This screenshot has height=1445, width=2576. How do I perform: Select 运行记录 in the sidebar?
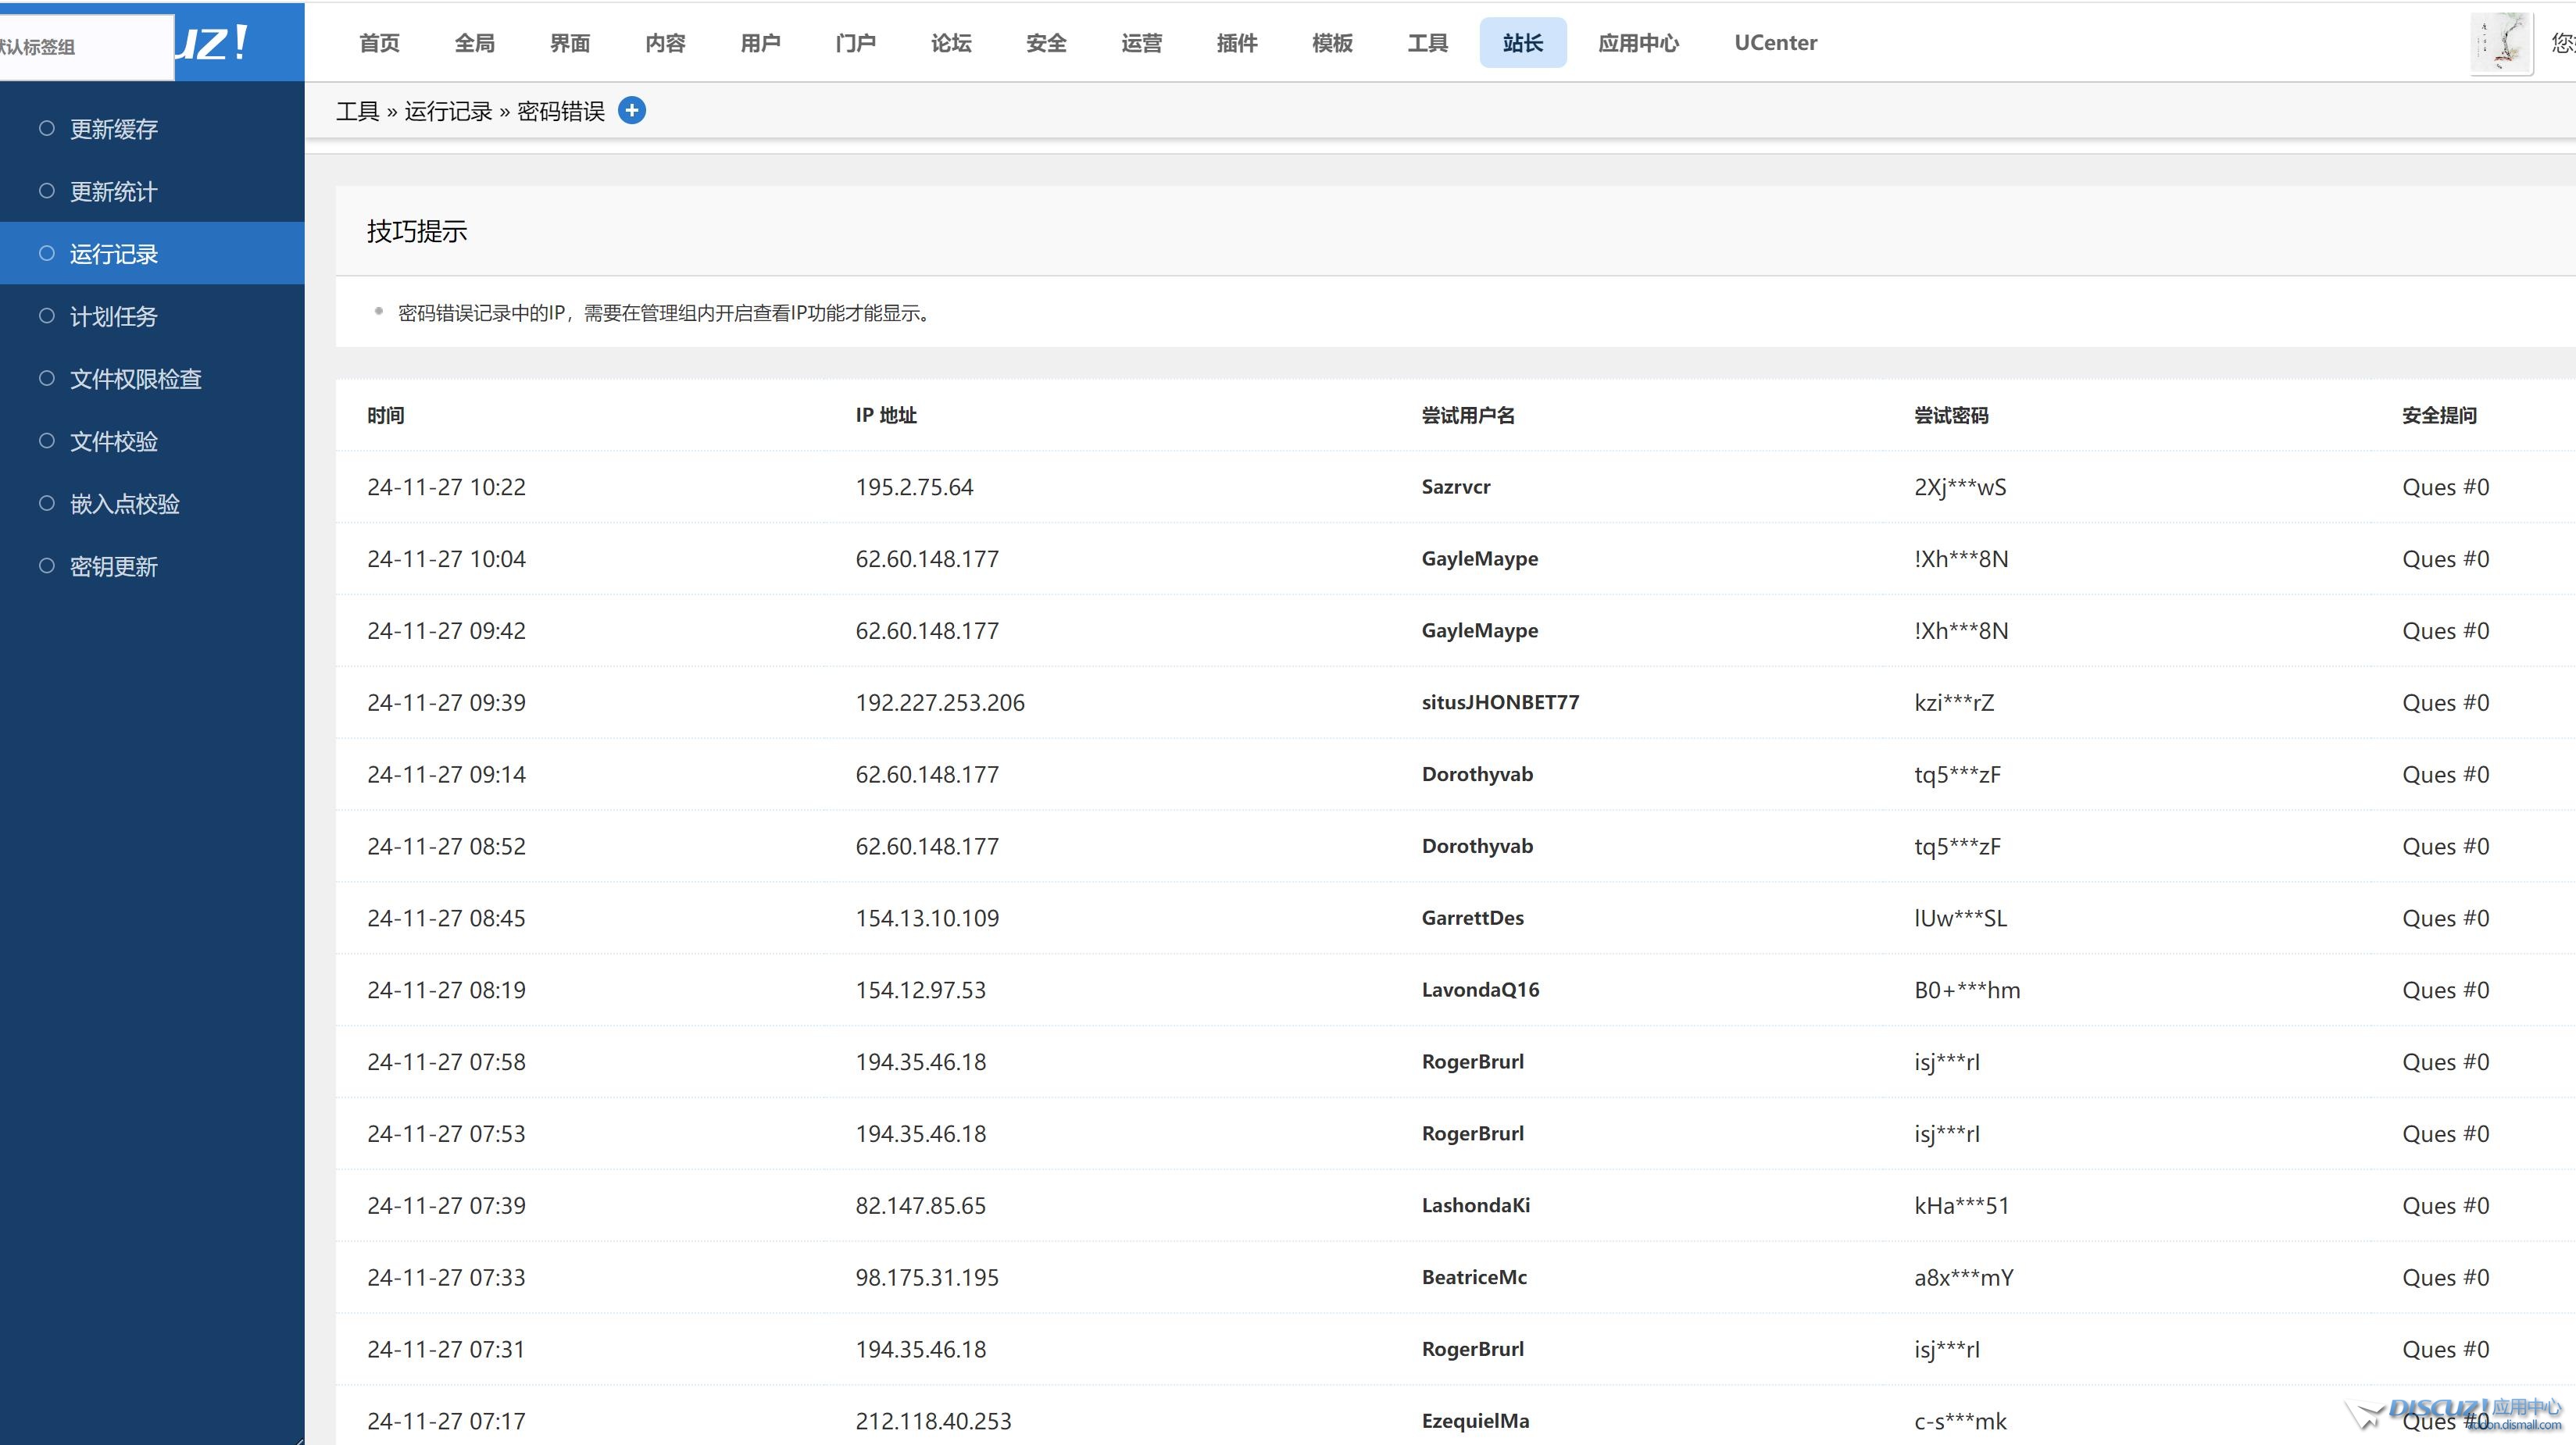tap(152, 253)
